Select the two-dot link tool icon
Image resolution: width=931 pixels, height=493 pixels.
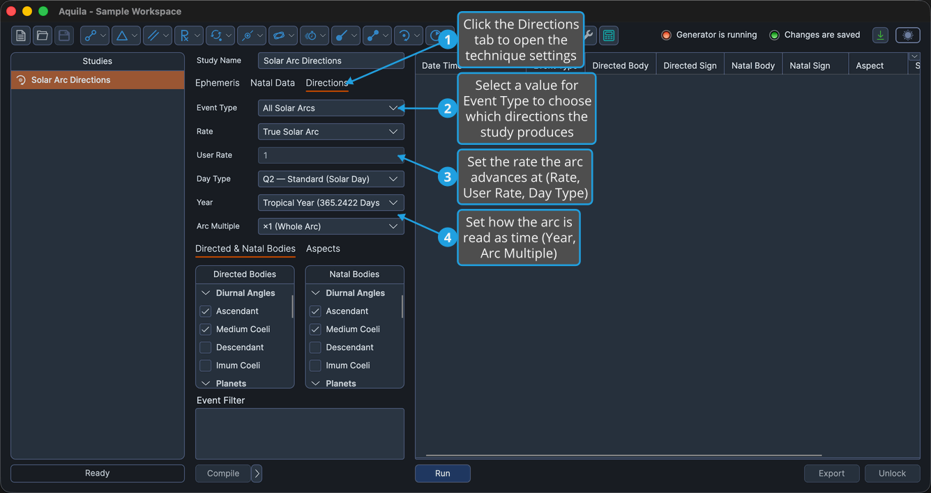click(x=372, y=36)
